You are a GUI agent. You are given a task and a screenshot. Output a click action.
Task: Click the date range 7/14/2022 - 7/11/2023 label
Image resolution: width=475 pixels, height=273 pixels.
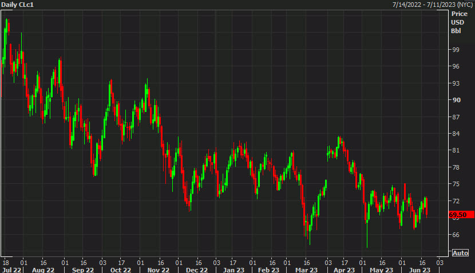433,5
